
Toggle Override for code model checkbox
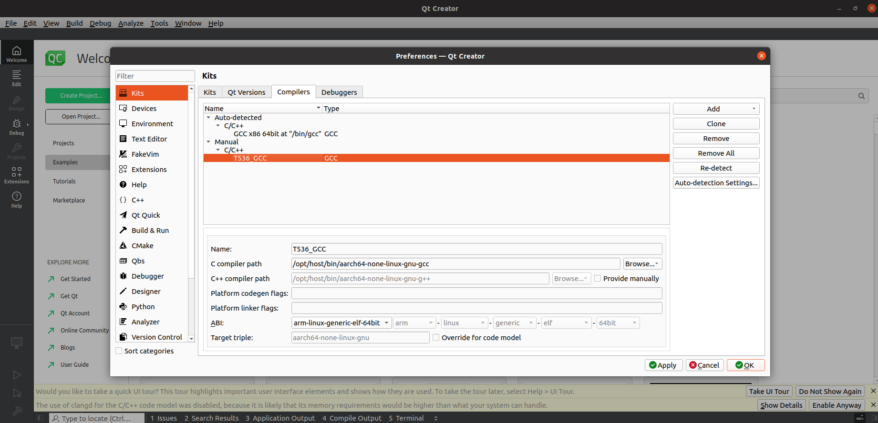[436, 338]
